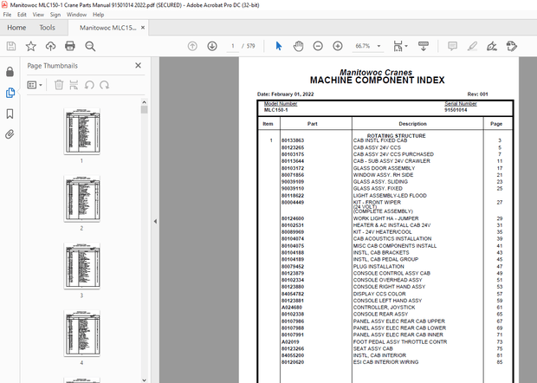Click the print pages thumbnails icon
Screen dimensions: 537x383
tap(74, 85)
